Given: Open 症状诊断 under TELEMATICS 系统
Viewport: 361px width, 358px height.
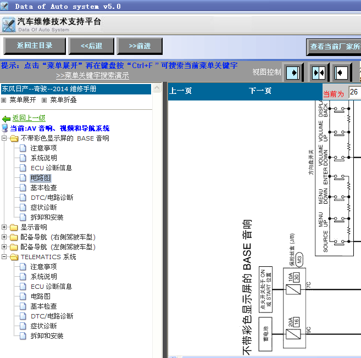Looking at the screenshot, I should pos(43,326).
